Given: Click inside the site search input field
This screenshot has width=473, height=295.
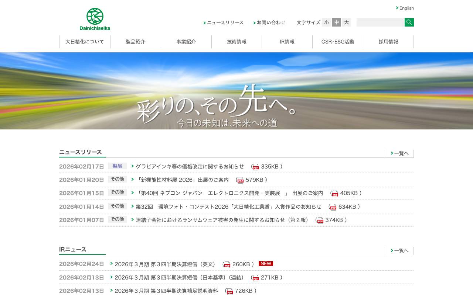Looking at the screenshot, I should (380, 22).
